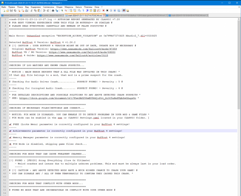Close the active crash-2024-01-23 AUTOSCAN.md tab

[x=104, y=15]
